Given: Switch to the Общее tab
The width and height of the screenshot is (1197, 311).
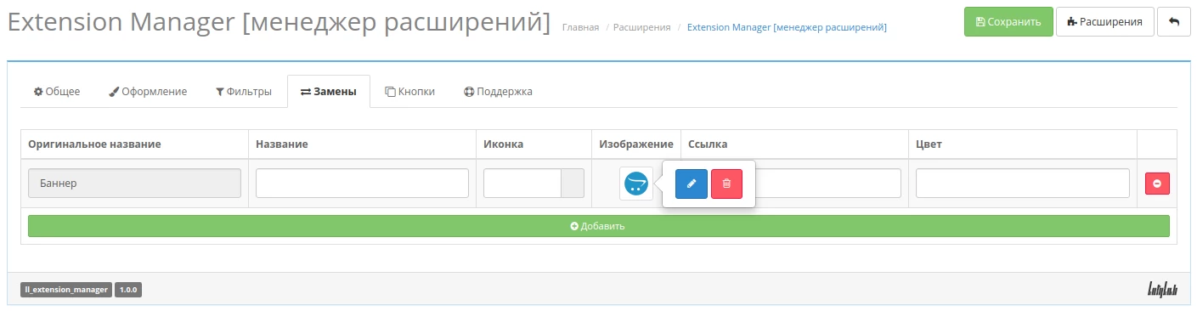Looking at the screenshot, I should pyautogui.click(x=57, y=91).
